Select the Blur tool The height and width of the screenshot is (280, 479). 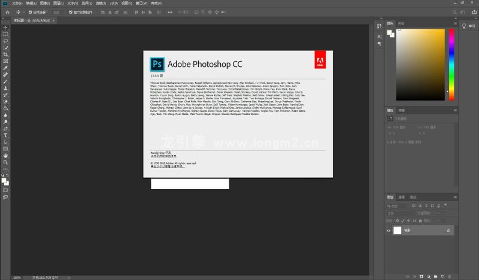[x=5, y=115]
